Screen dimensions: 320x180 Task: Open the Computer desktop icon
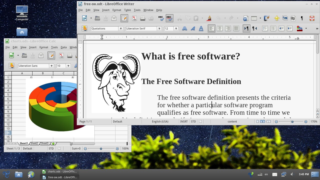[22, 13]
